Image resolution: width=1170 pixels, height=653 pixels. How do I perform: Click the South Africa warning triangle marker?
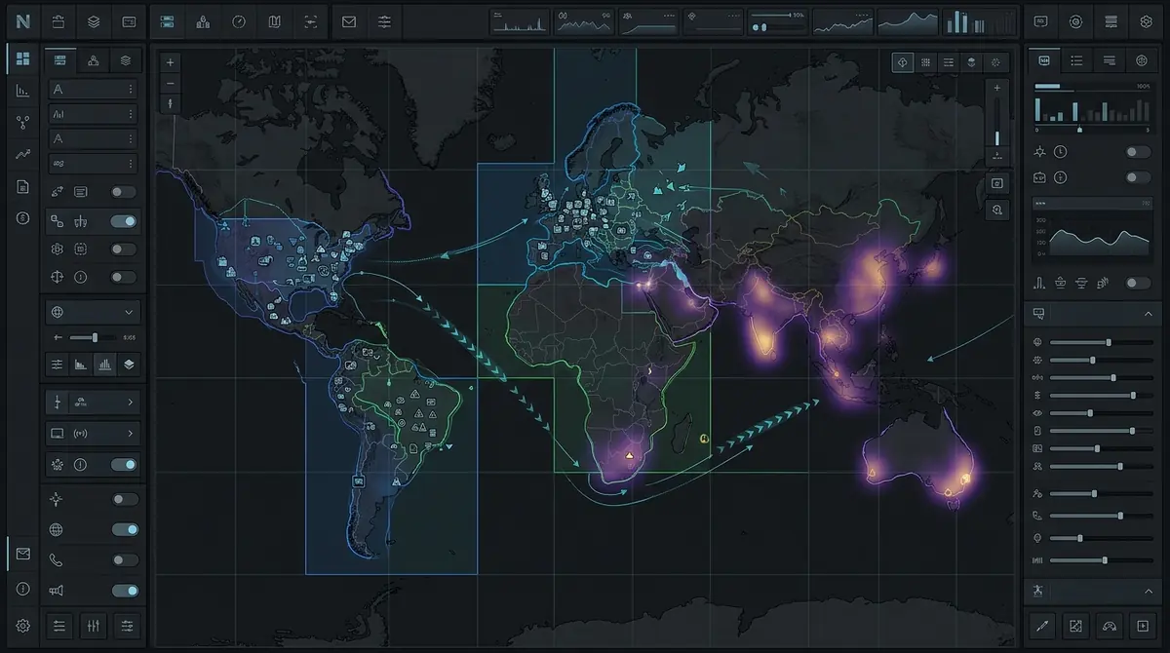coord(629,454)
